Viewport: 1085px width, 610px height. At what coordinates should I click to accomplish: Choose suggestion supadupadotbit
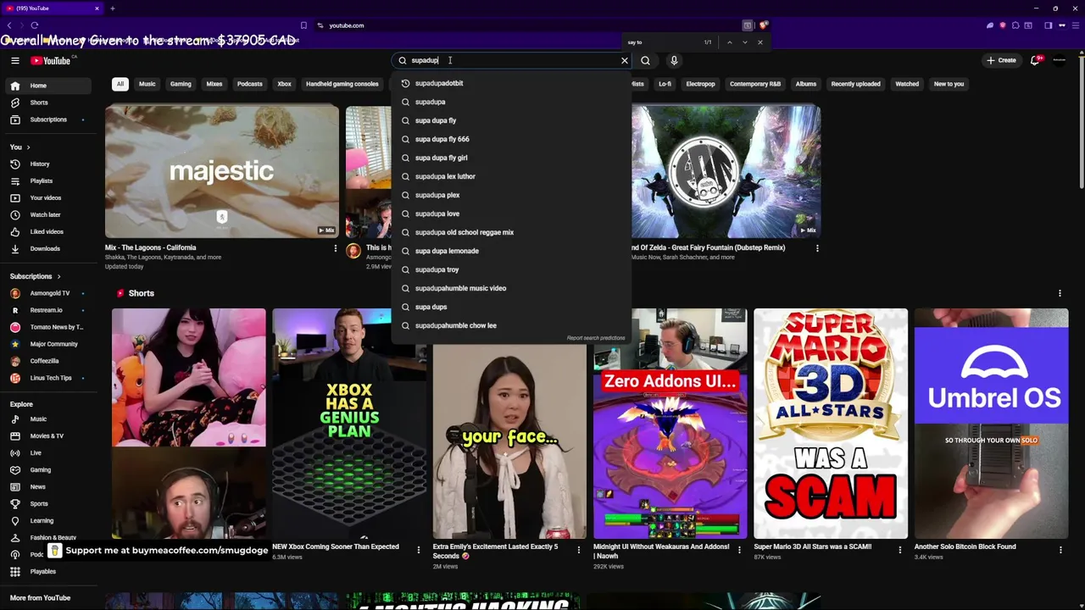[x=511, y=83]
